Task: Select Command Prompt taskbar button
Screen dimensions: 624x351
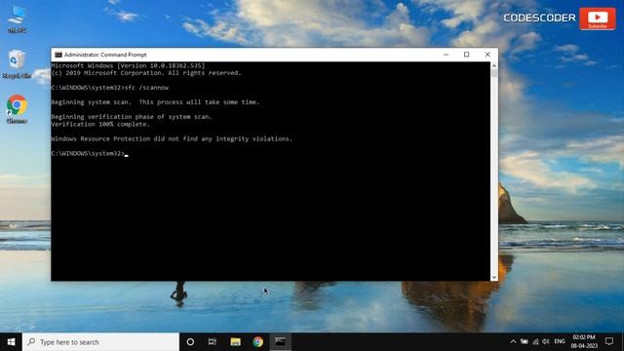Action: coord(280,342)
